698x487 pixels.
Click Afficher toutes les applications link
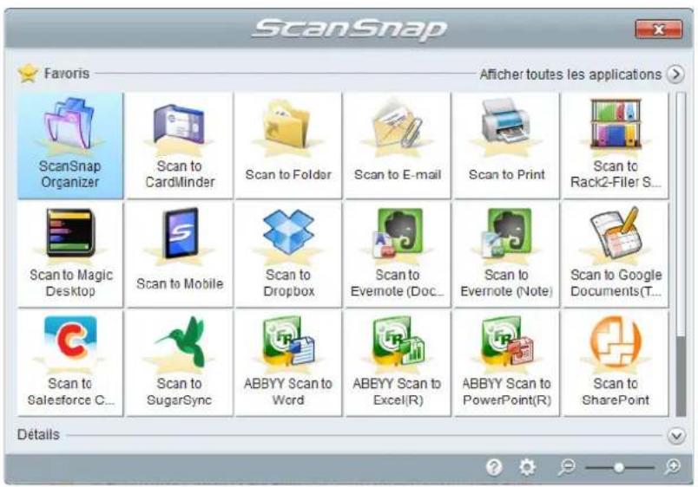pos(570,75)
